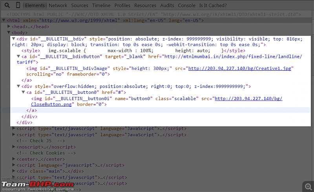Expand the head element node
The image size is (314, 192).
[9, 26]
